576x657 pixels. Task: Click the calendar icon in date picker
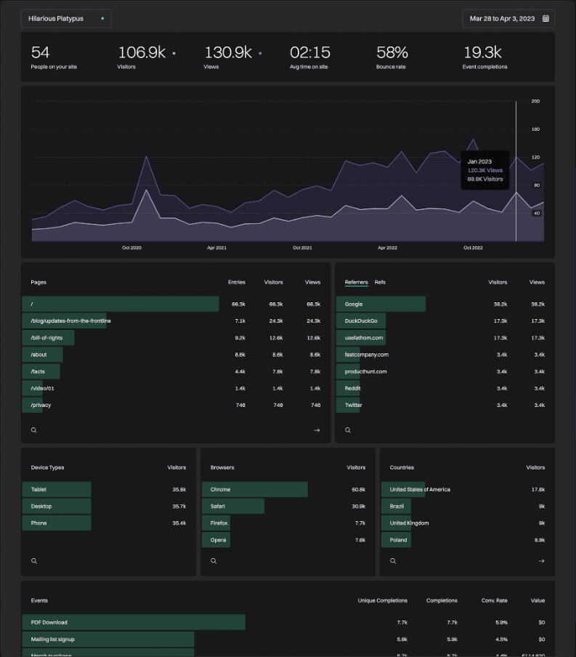[x=545, y=18]
